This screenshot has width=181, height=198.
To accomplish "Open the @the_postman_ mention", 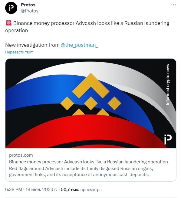I will (x=79, y=45).
